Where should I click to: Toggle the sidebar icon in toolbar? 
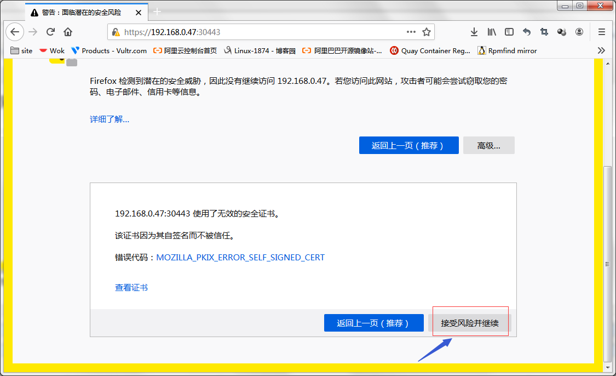[509, 32]
